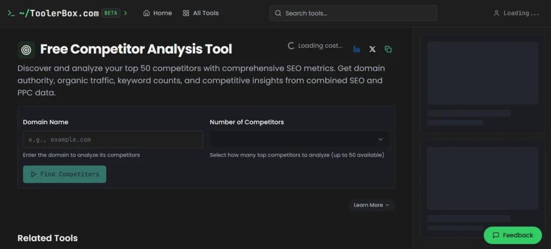Viewport: 551px width, 249px height.
Task: Click the target icon beside page title
Action: [x=26, y=50]
